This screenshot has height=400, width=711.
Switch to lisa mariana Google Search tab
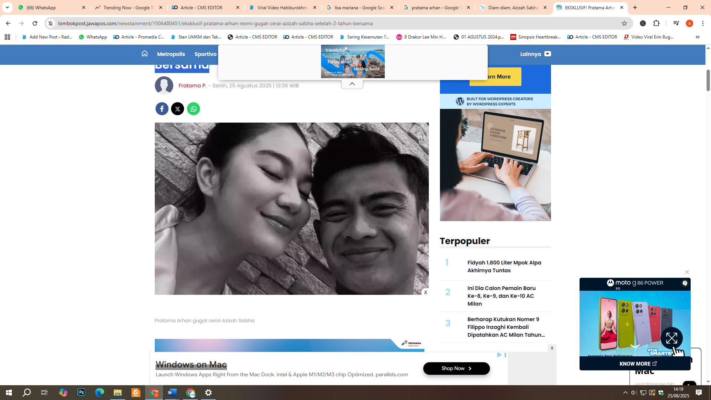tap(360, 7)
